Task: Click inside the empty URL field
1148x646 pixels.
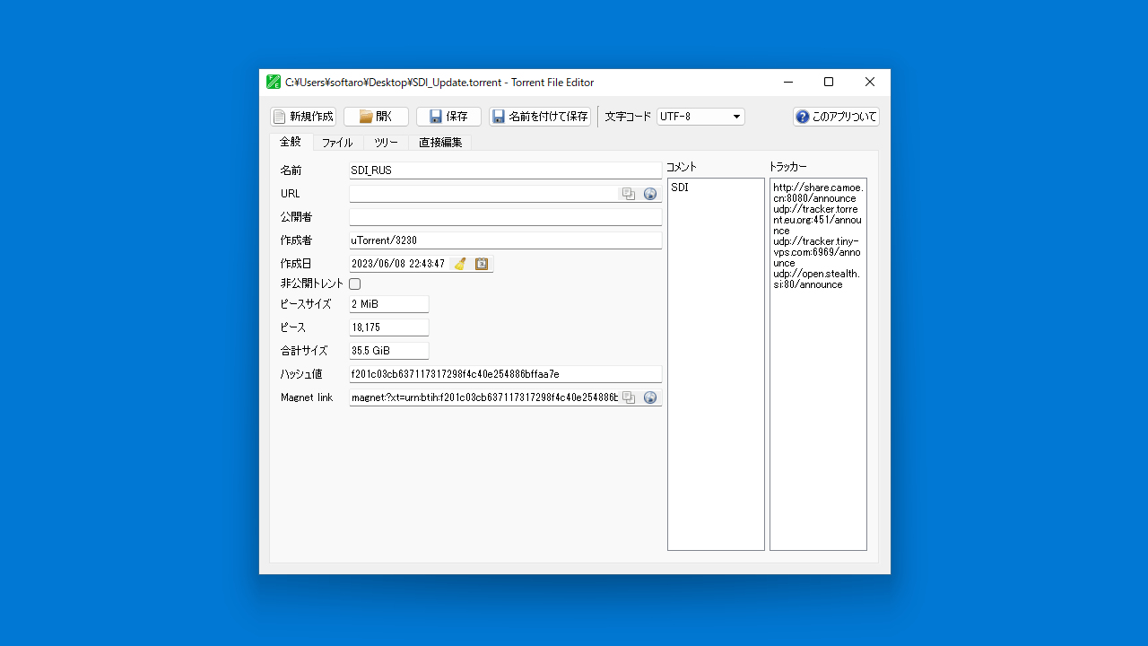Action: [x=483, y=194]
